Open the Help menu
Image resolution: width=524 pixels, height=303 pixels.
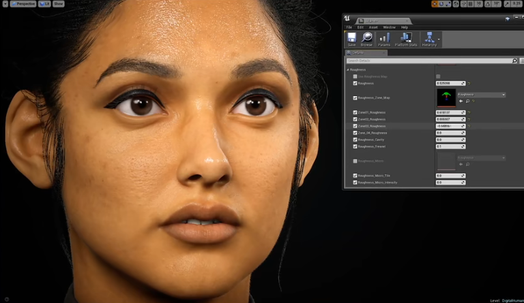tap(405, 27)
